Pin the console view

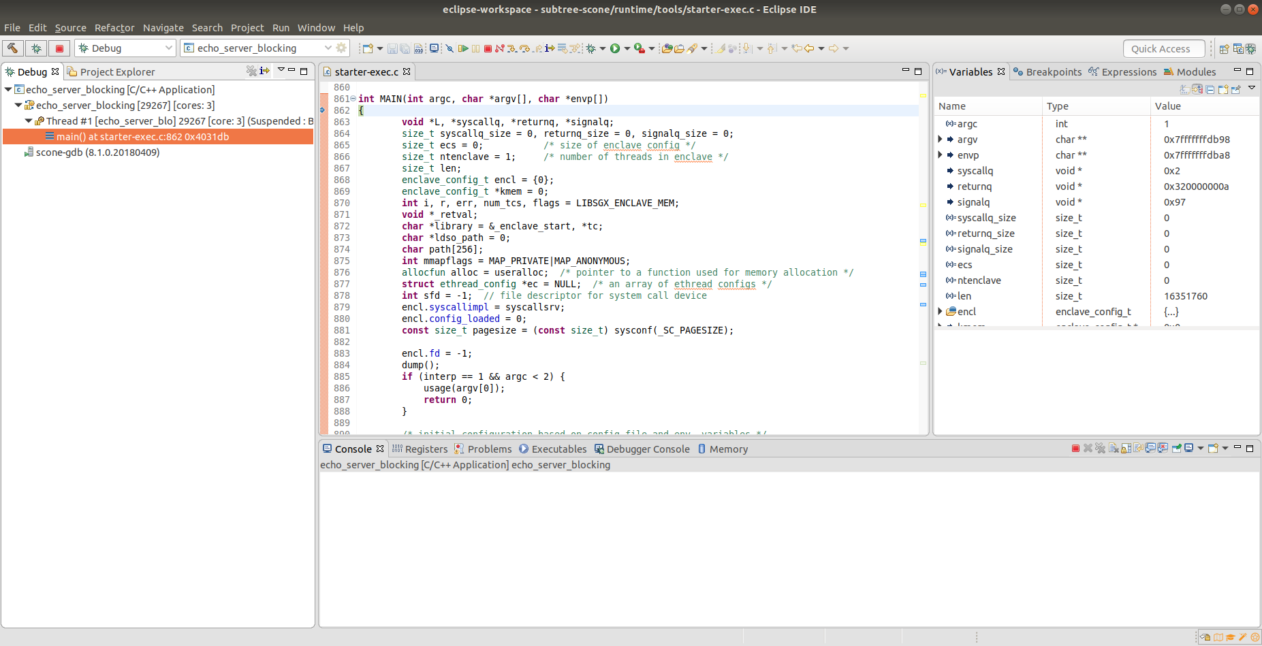click(x=1176, y=448)
